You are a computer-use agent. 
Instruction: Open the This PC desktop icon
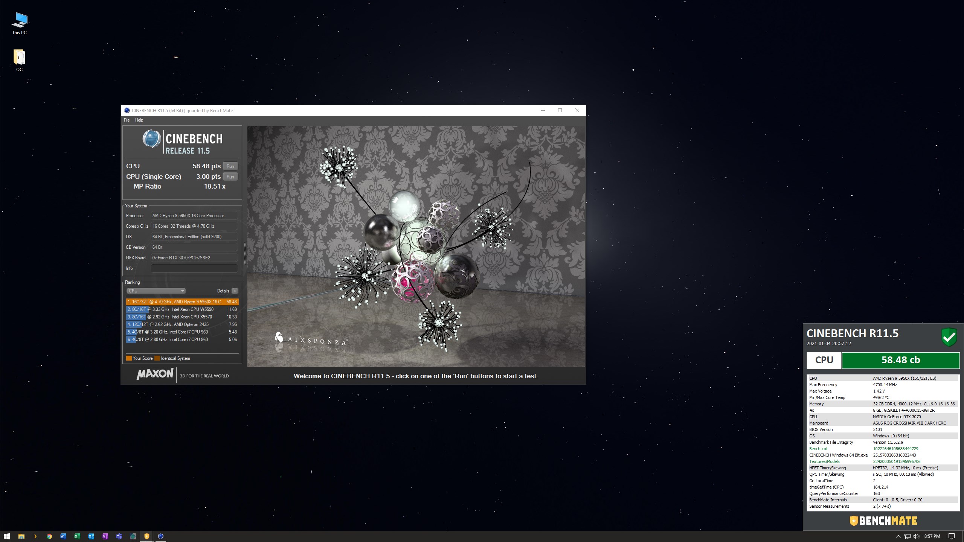(19, 23)
